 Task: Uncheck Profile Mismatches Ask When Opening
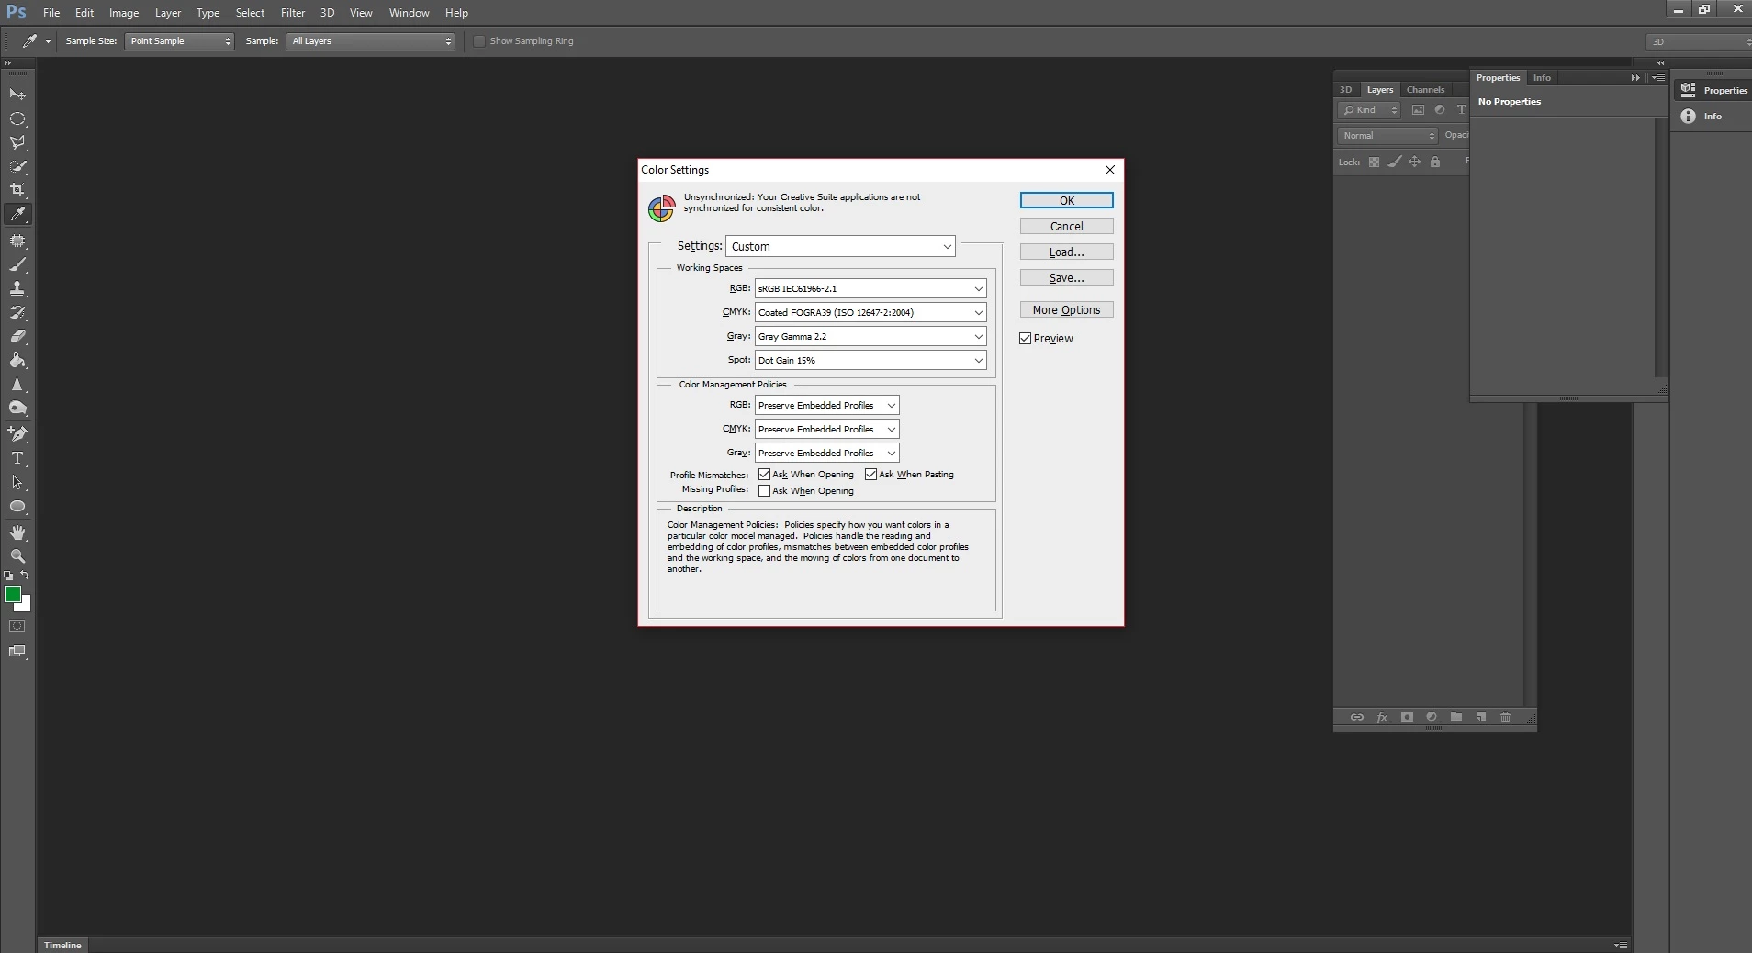click(764, 475)
